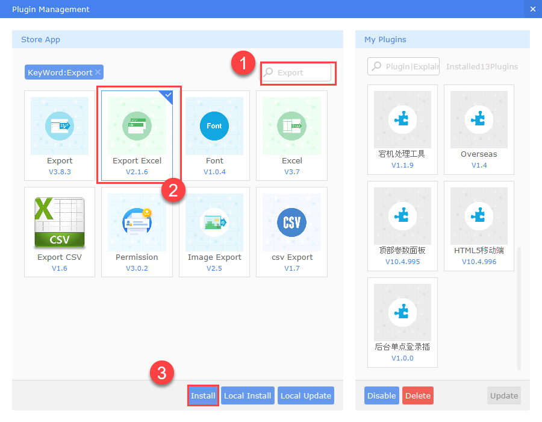Click the Install button
The image size is (542, 422).
point(203,395)
